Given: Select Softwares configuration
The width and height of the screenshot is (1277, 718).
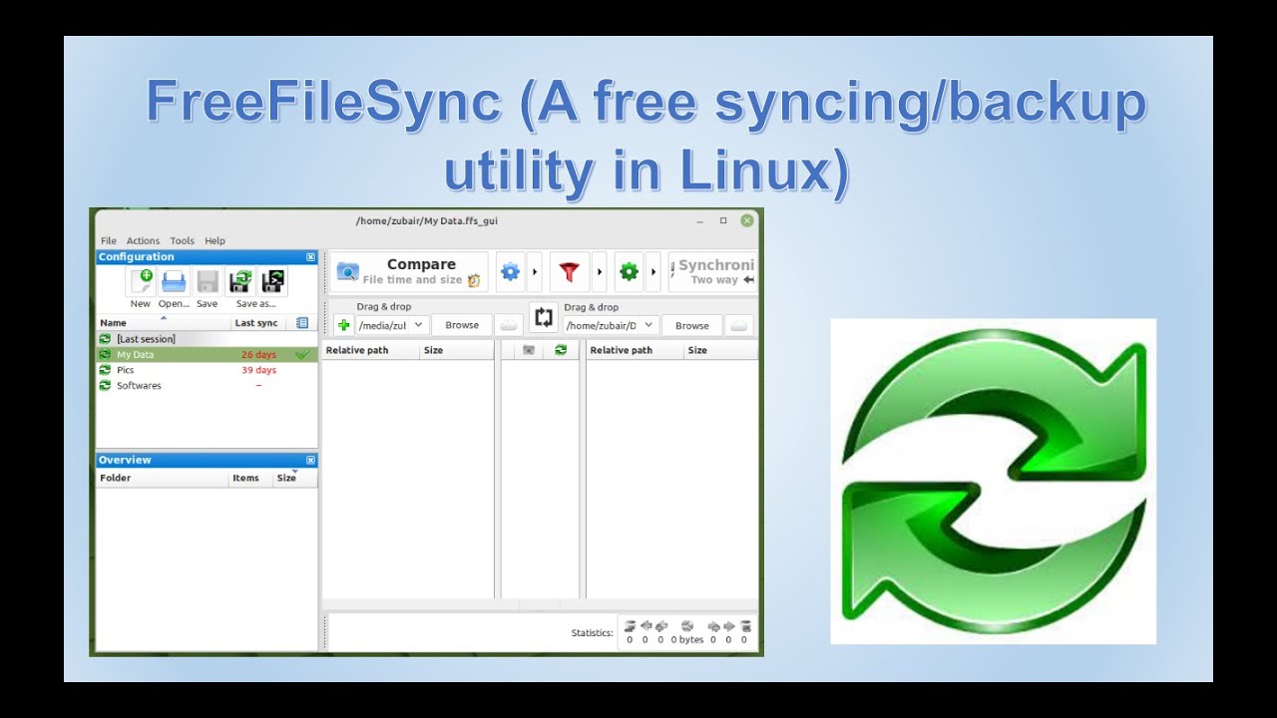Looking at the screenshot, I should tap(207, 386).
